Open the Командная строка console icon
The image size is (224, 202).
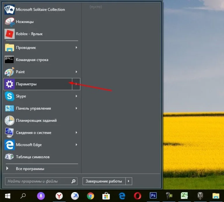tap(9, 60)
